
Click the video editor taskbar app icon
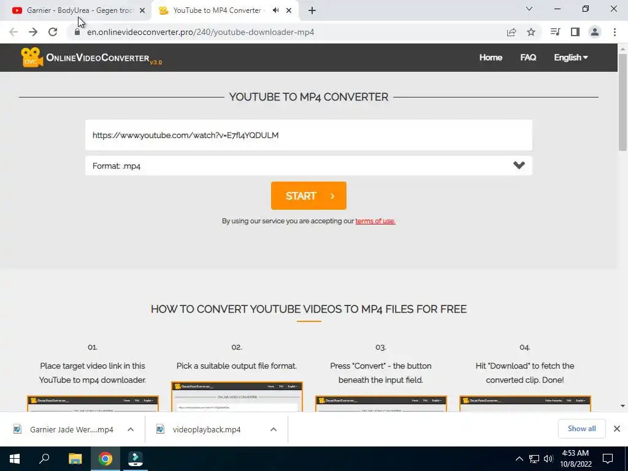pyautogui.click(x=135, y=459)
